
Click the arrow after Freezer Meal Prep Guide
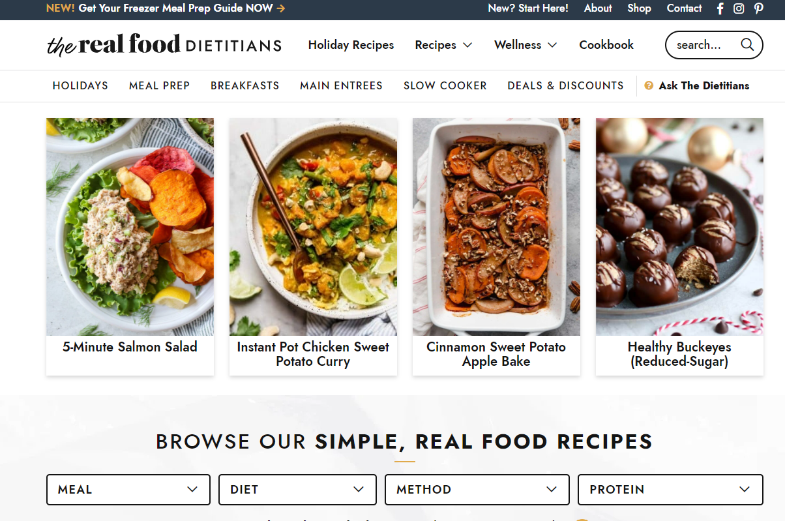coord(281,8)
